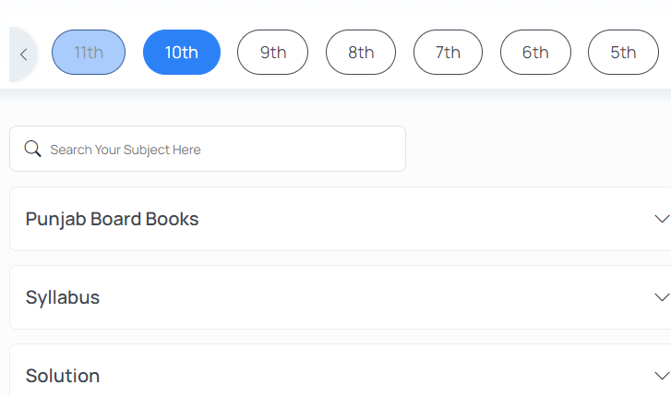Go to the 5th class

(623, 53)
